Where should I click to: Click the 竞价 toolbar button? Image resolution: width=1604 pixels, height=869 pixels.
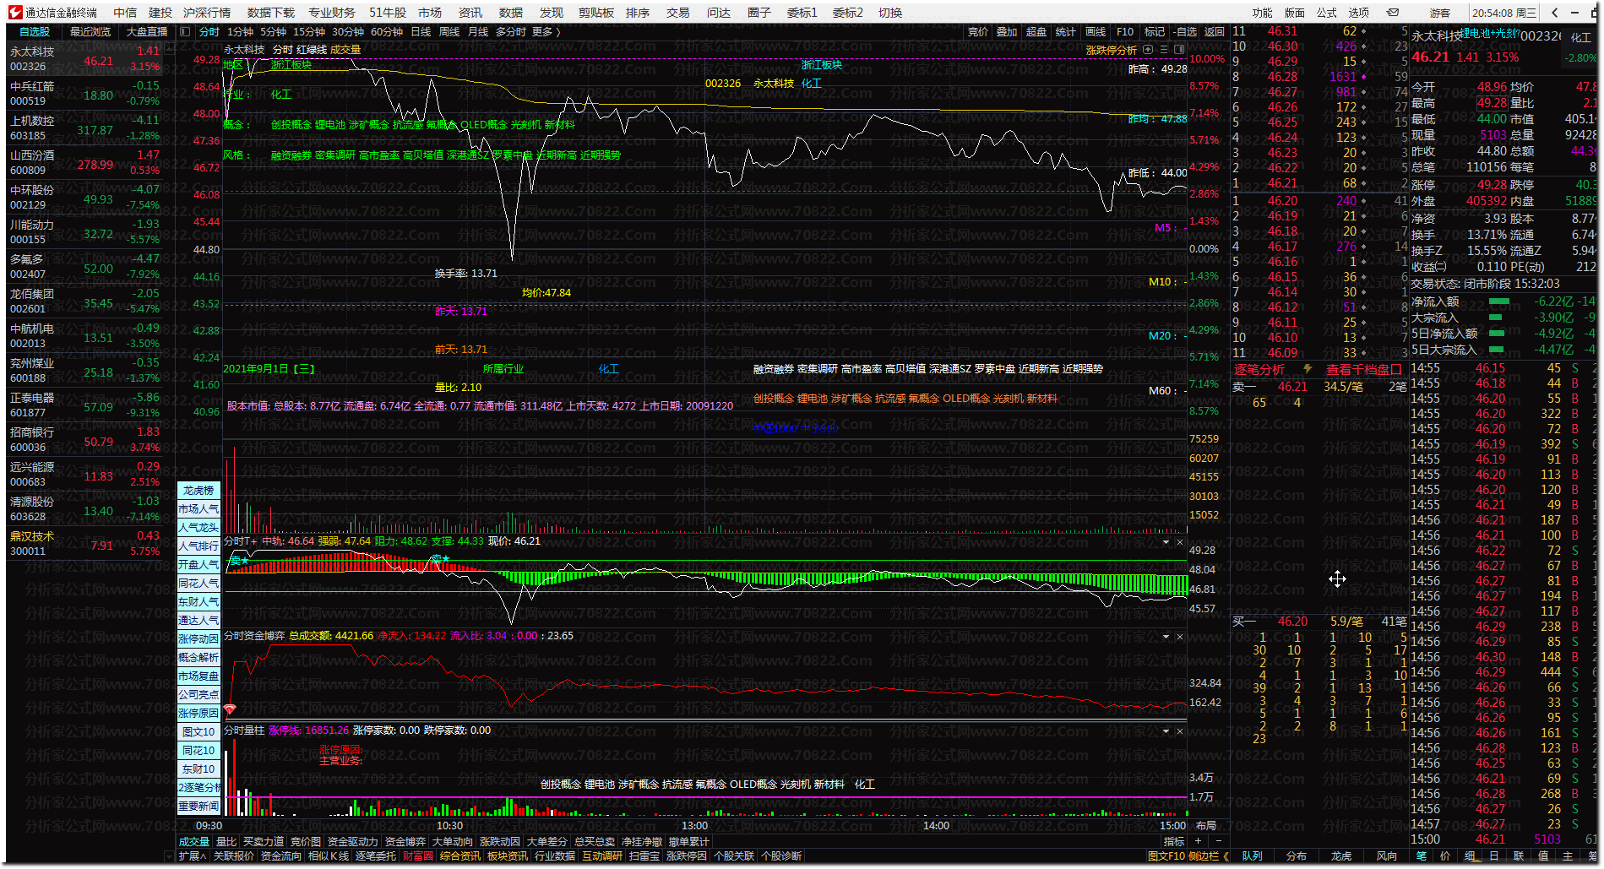(977, 32)
